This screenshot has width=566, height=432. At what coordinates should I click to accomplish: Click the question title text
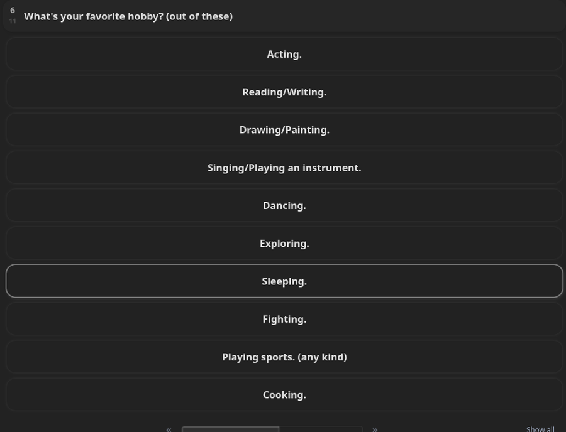click(x=128, y=16)
